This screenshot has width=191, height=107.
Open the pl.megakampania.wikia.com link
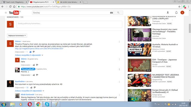[39, 48]
